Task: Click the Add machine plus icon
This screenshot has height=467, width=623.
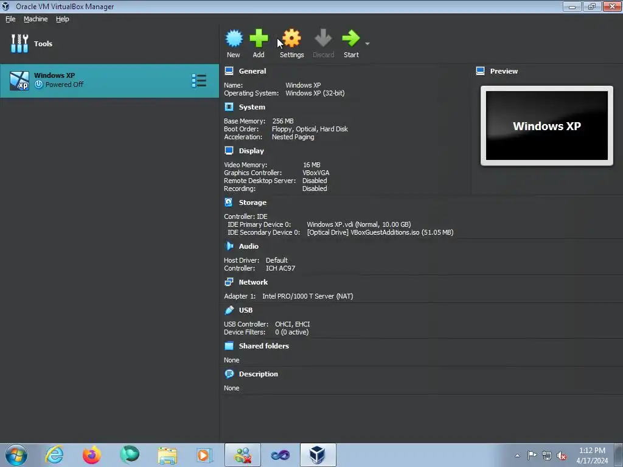Action: [259, 38]
